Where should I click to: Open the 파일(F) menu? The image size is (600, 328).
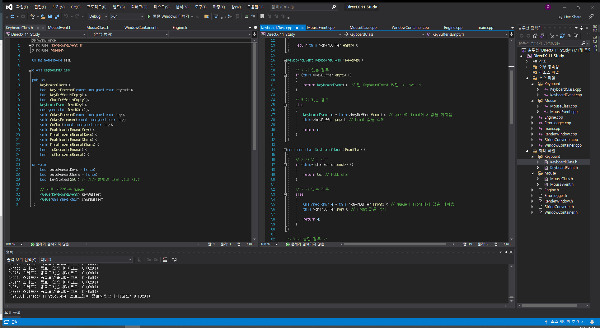[x=22, y=7]
